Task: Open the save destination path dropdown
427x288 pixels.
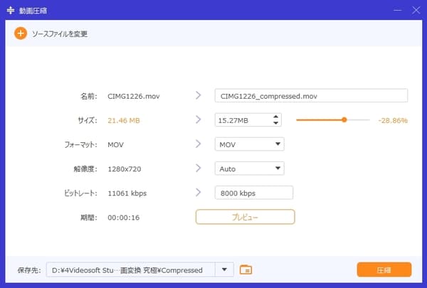Action: [x=226, y=270]
